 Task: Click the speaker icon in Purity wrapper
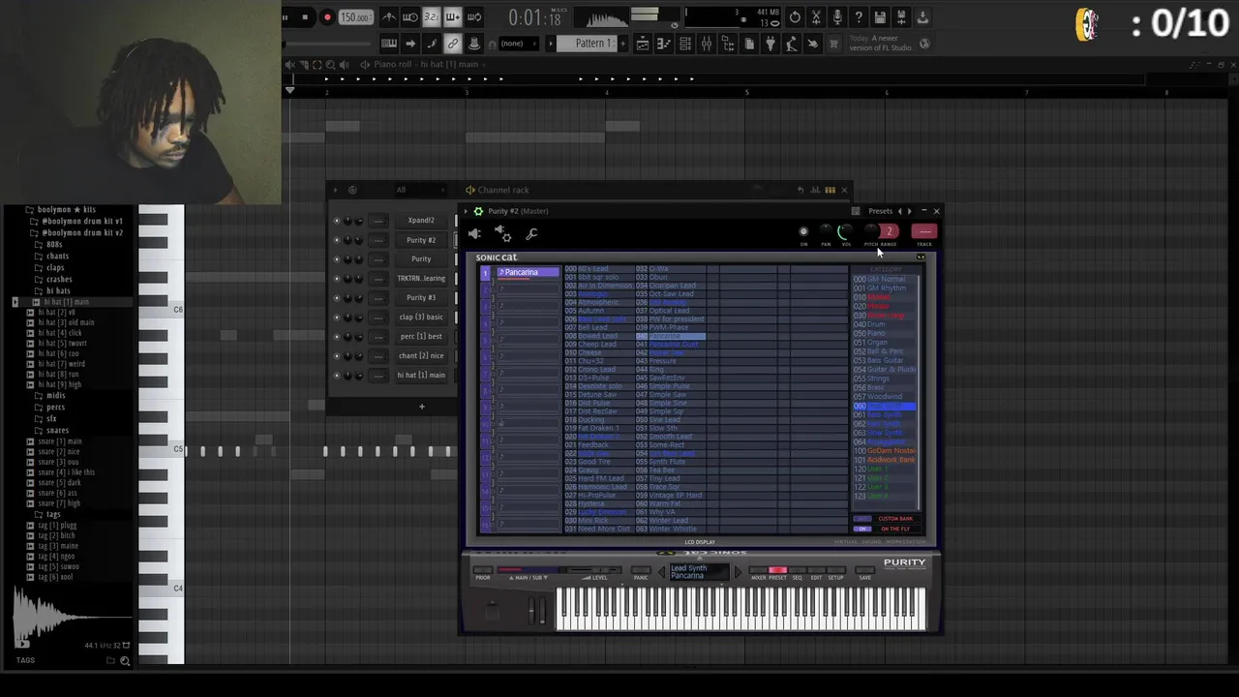pos(474,233)
